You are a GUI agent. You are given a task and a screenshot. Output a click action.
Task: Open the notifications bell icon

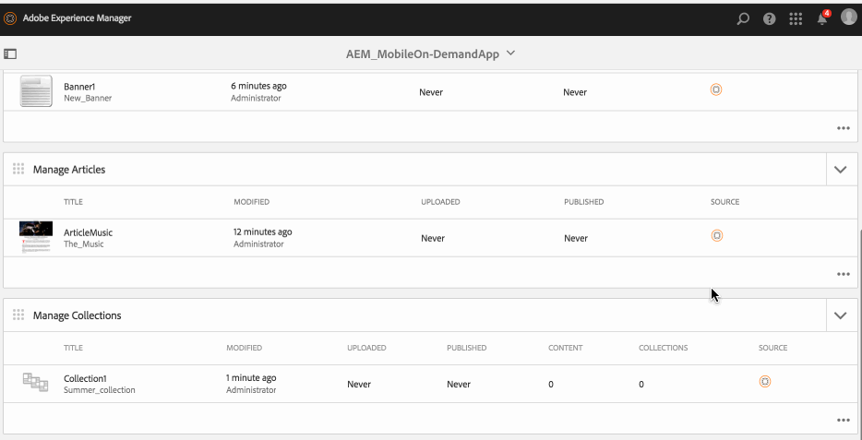[x=822, y=18]
